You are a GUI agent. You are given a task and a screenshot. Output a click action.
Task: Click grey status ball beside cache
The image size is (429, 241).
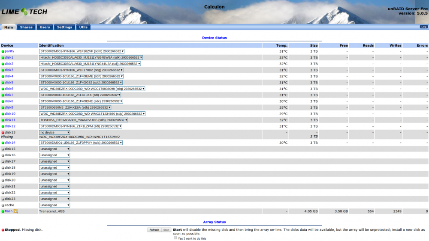(x=3, y=205)
